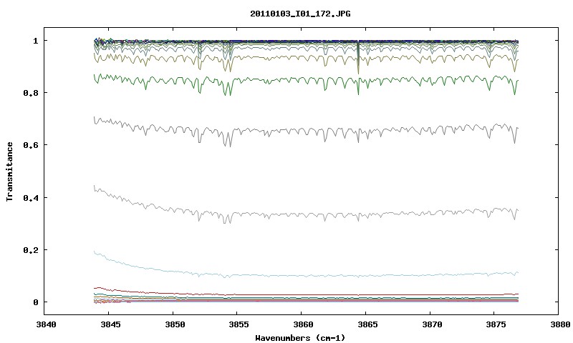Click the x-axis tick label 3860
Screen dimensions: 573x343
pyautogui.click(x=302, y=324)
